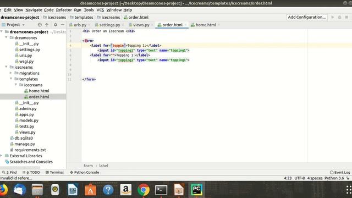Open the View menu
The width and height of the screenshot is (352, 198).
(18, 10)
